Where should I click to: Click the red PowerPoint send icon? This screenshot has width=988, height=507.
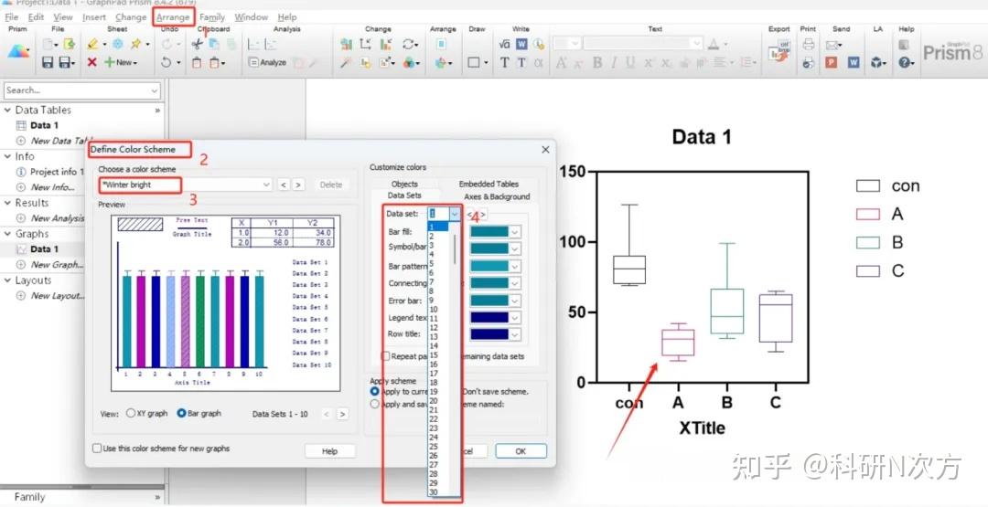tap(832, 62)
